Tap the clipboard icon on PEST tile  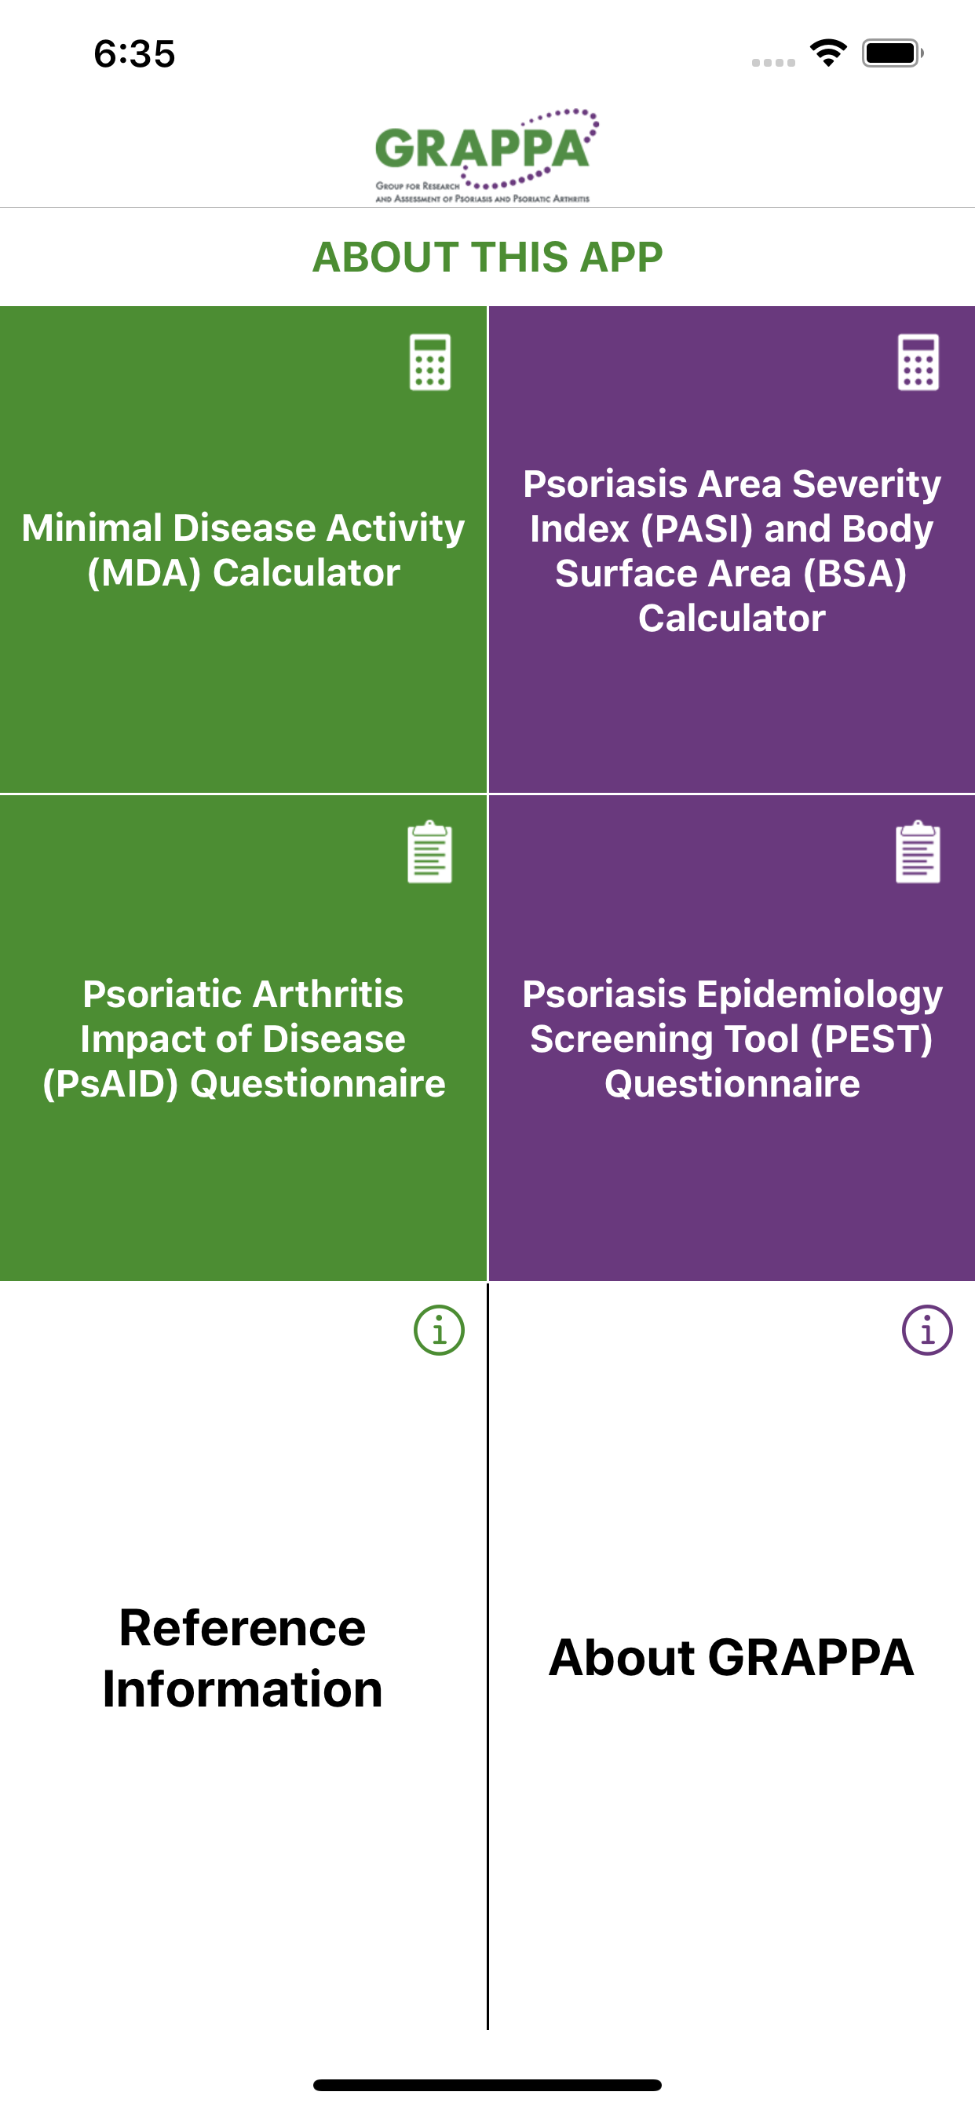[918, 852]
